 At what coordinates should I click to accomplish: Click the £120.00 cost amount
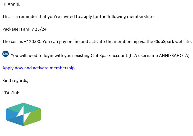point(32,42)
